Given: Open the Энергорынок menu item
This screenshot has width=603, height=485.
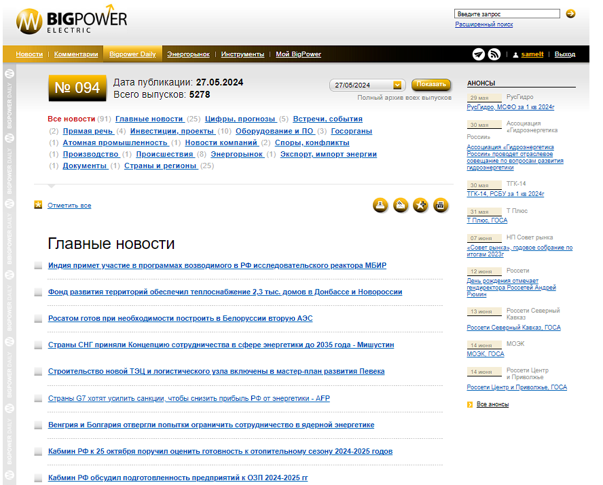Looking at the screenshot, I should 189,54.
